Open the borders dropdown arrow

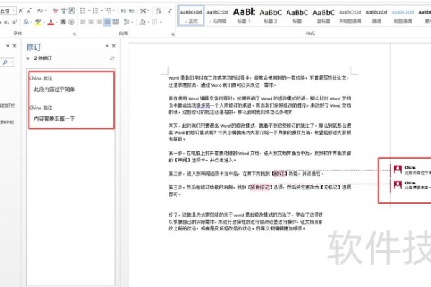161,22
